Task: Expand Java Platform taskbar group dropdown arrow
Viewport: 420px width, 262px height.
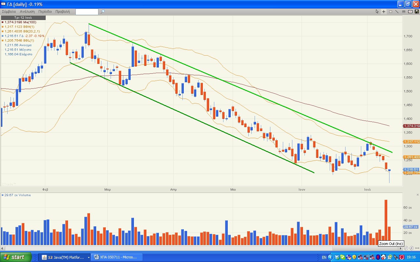Action: point(89,257)
